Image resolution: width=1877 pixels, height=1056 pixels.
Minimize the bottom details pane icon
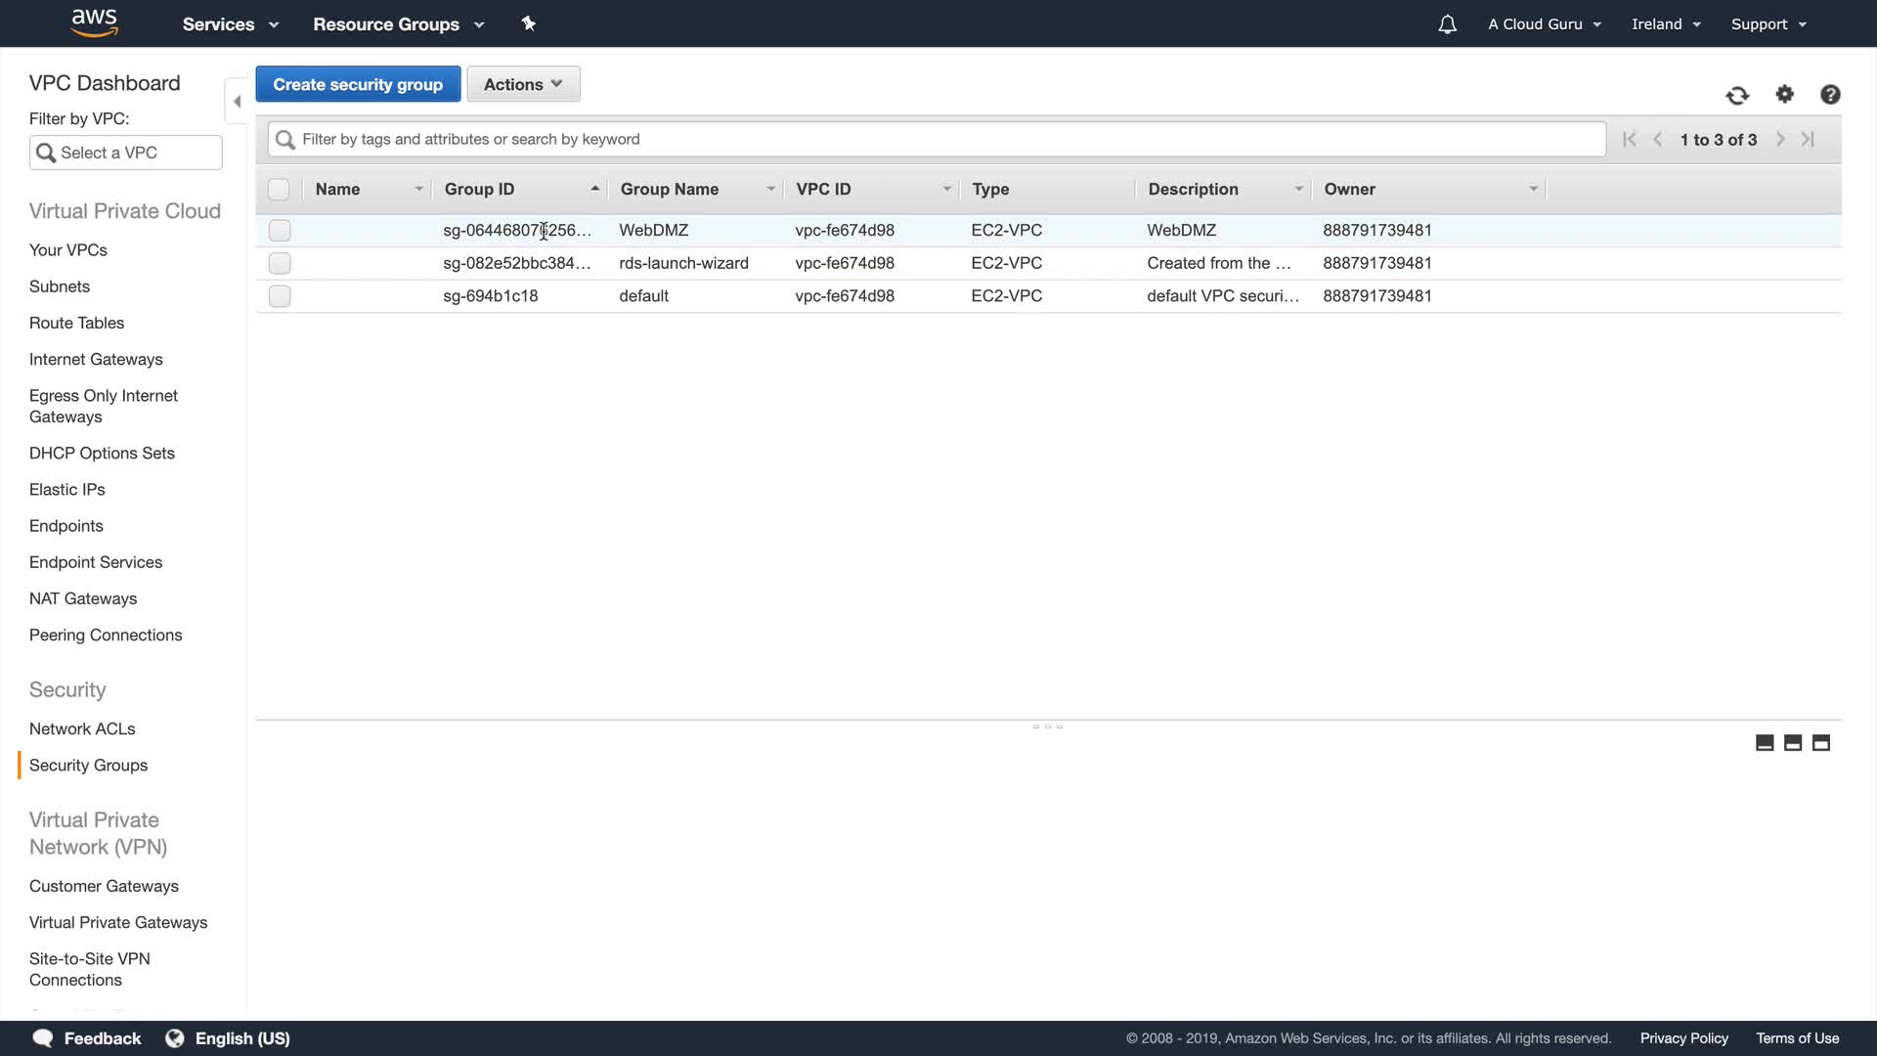1765,743
